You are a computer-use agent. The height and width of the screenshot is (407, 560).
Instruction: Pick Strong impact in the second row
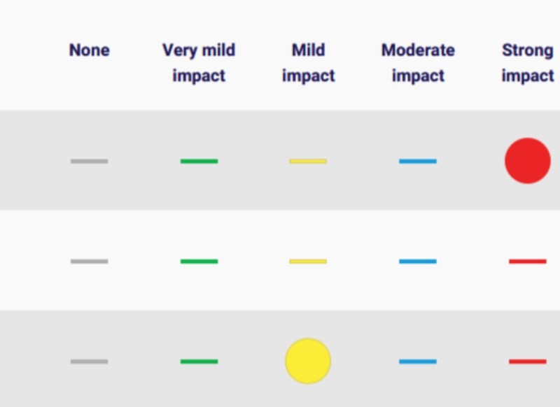(527, 262)
